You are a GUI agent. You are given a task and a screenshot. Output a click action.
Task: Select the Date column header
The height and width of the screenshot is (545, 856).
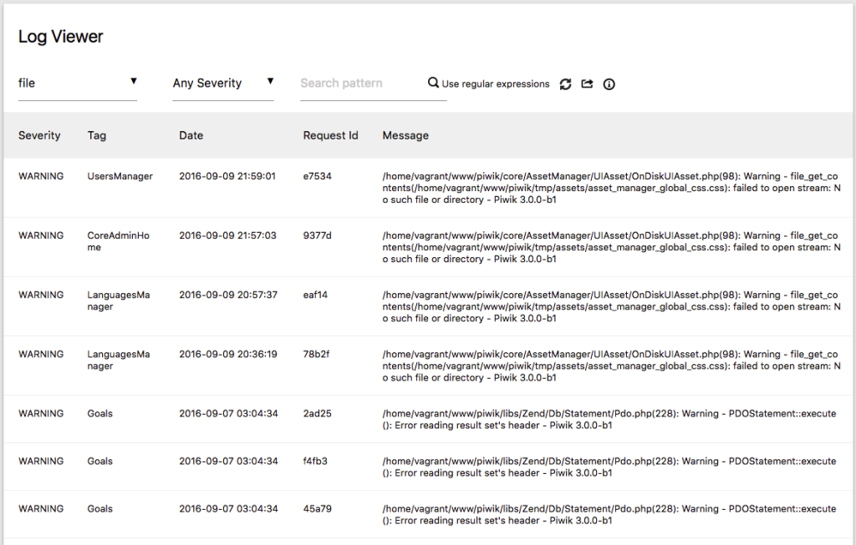point(191,135)
